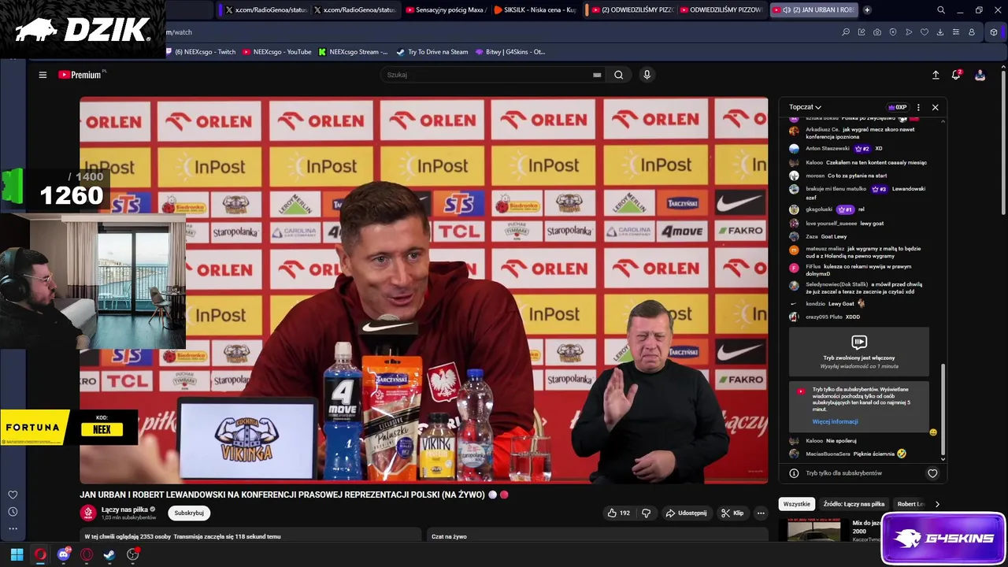Image resolution: width=1008 pixels, height=567 pixels.
Task: Open the YouTube notifications bell
Action: (x=956, y=75)
